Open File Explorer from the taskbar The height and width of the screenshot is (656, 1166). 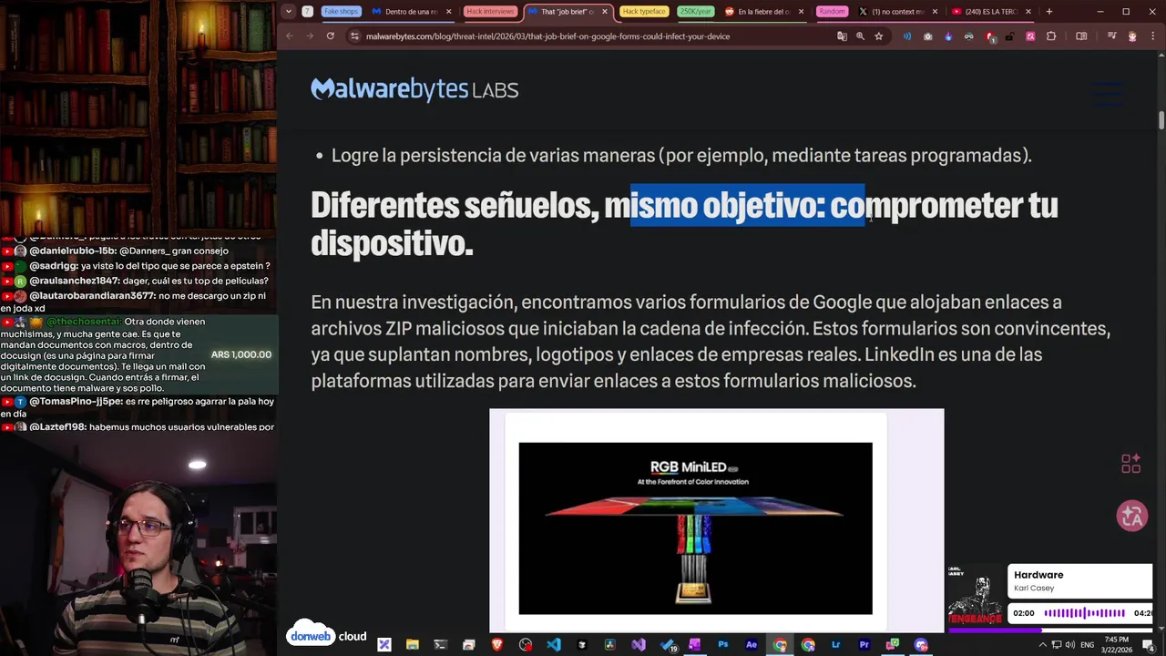[x=412, y=645]
